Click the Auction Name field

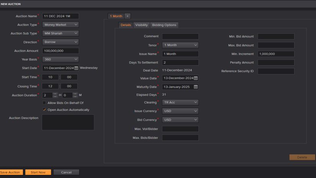[x=61, y=16]
